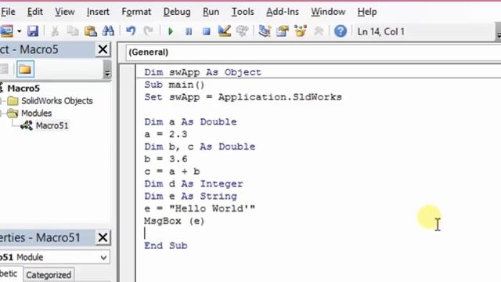501x282 pixels.
Task: Click 'Set swApp = Application.SldWorks' line
Action: 243,97
